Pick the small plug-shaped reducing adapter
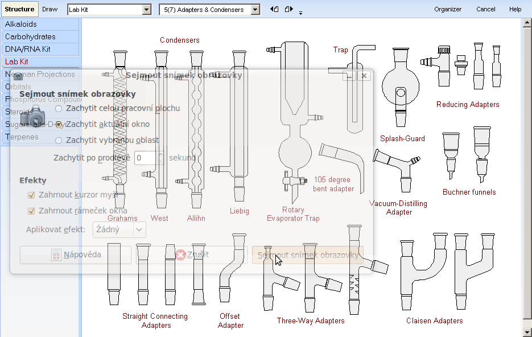 click(461, 65)
